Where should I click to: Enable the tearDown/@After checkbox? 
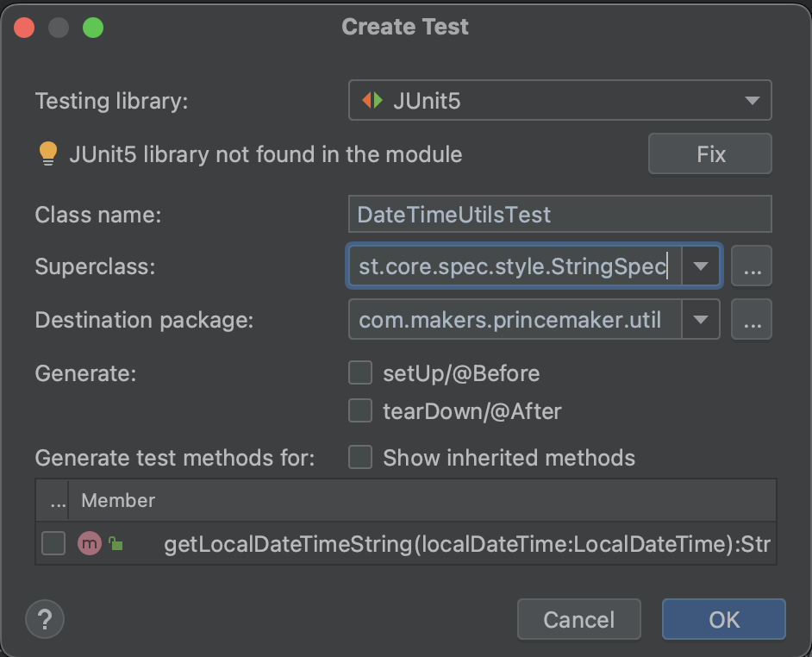coord(359,411)
